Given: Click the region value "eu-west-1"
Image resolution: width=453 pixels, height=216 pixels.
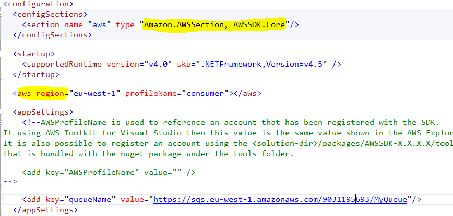Looking at the screenshot, I should pyautogui.click(x=94, y=93).
